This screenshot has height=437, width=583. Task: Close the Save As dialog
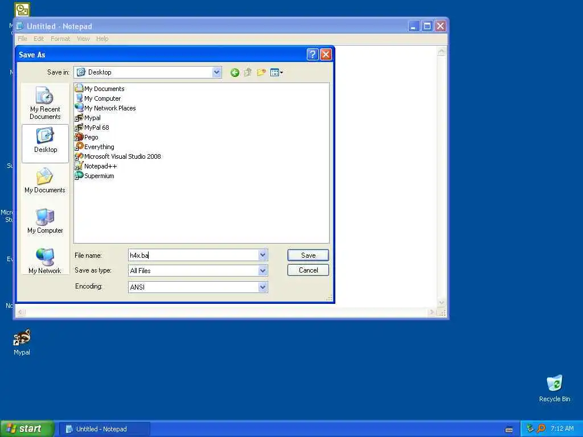pos(326,55)
